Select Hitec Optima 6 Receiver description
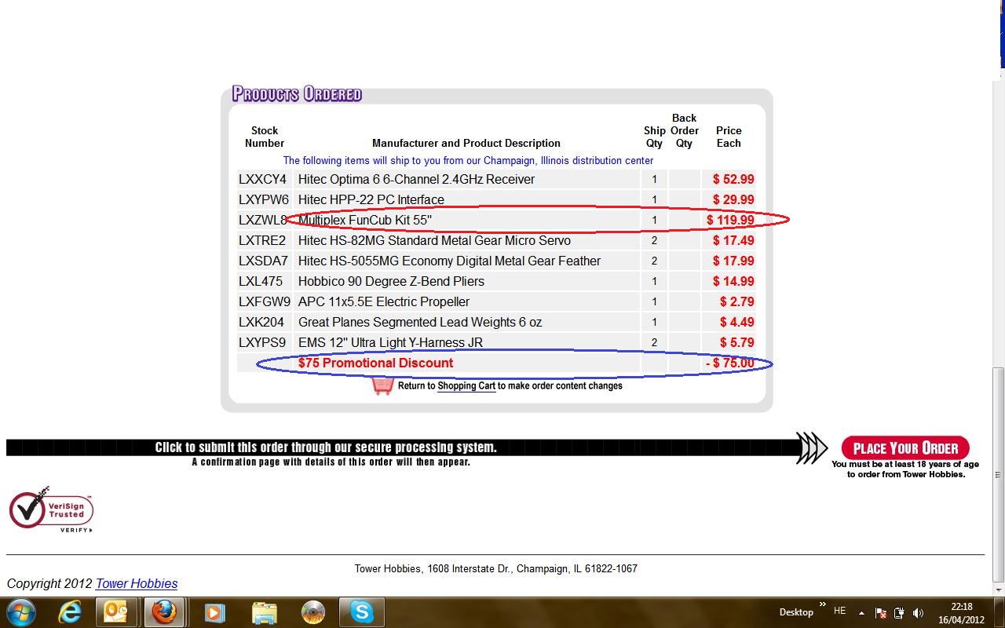The width and height of the screenshot is (1005, 628). 416,179
